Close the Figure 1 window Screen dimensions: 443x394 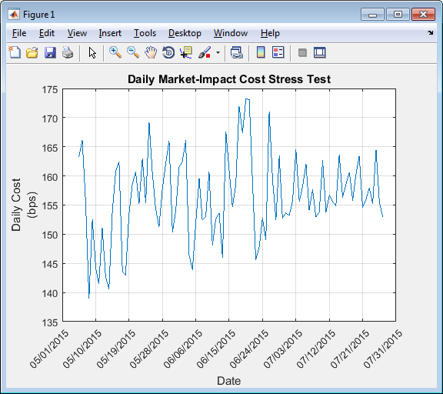coord(423,14)
